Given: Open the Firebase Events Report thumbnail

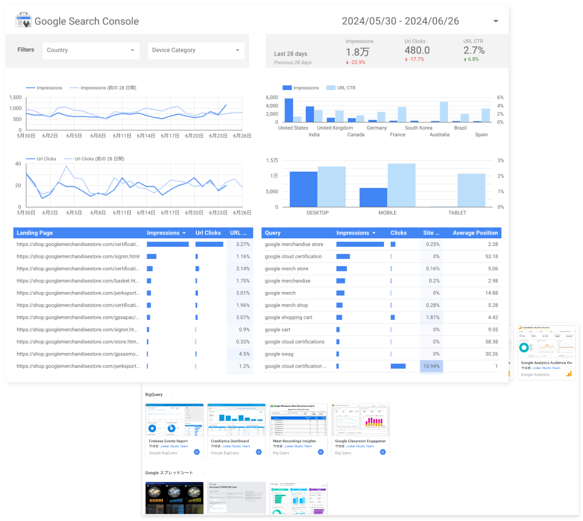Looking at the screenshot, I should pyautogui.click(x=175, y=420).
